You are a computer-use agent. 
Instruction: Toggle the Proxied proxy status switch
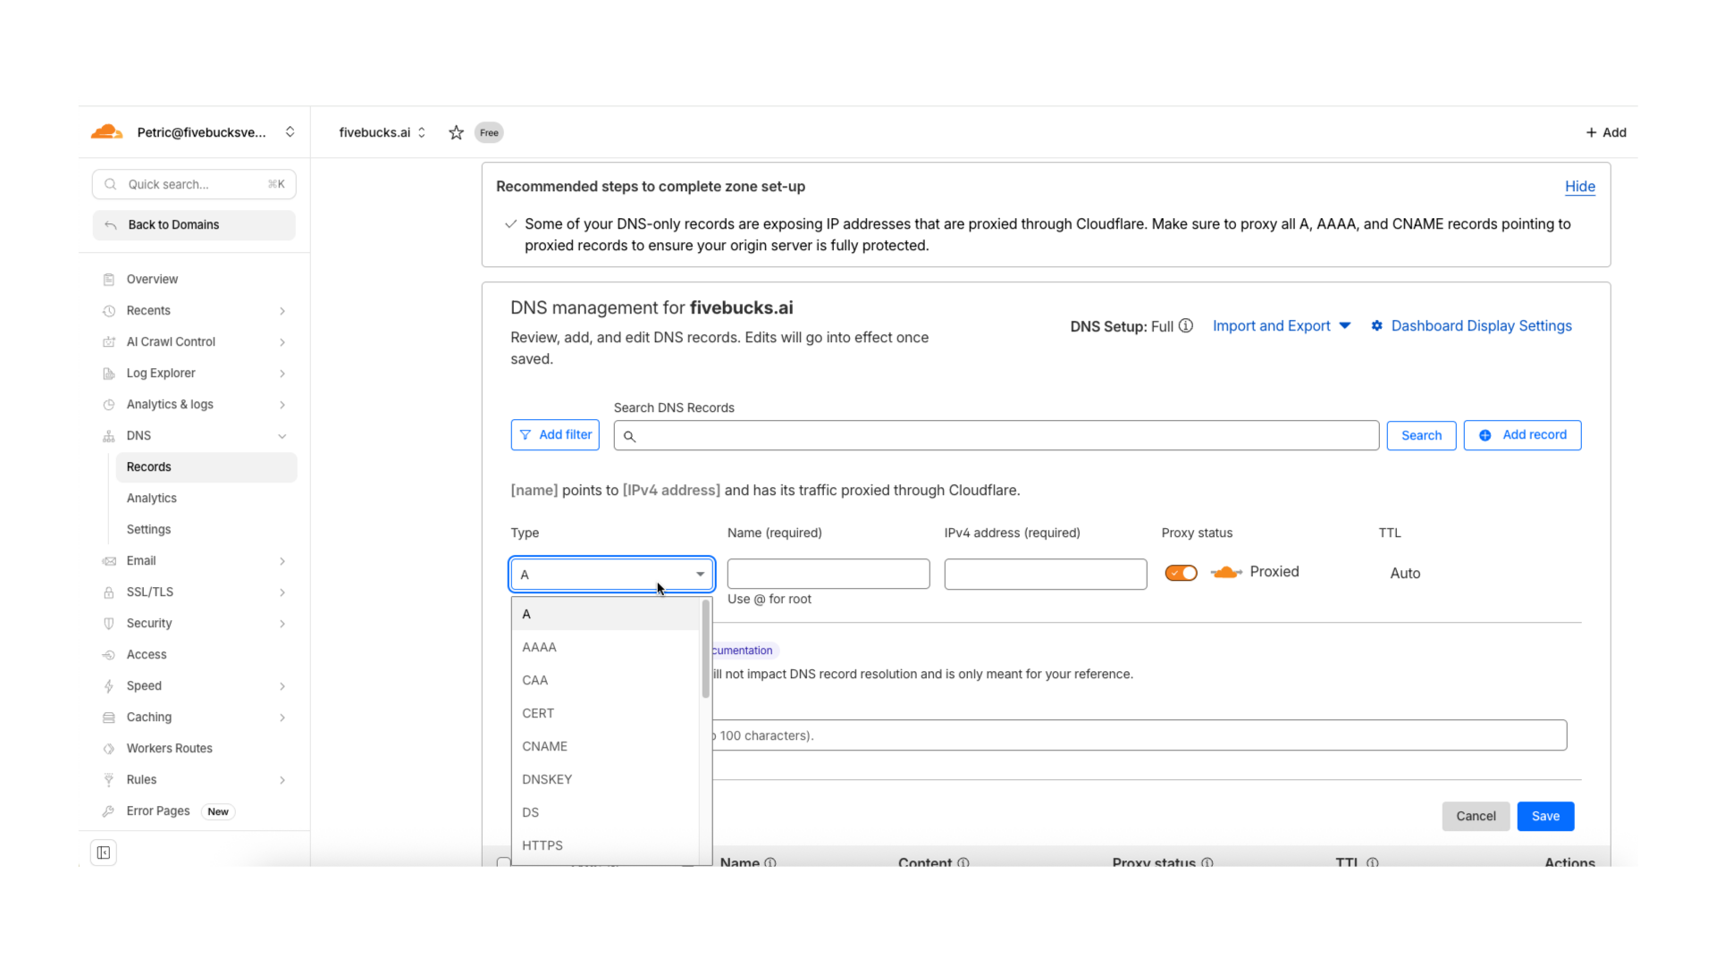coord(1181,573)
